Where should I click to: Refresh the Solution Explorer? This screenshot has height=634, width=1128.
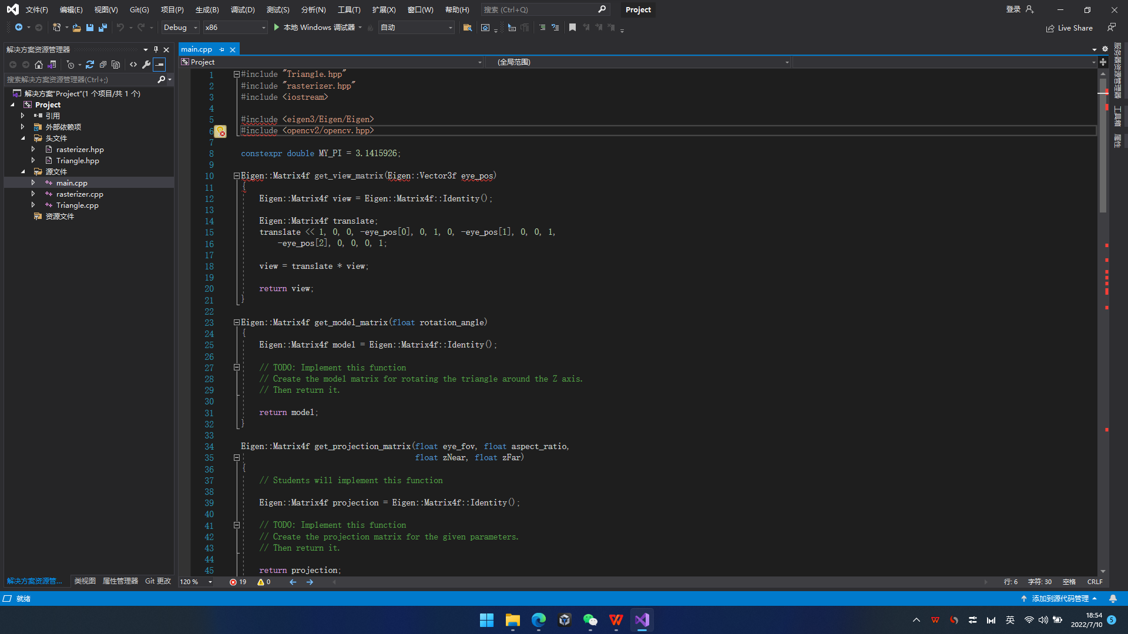[x=90, y=65]
